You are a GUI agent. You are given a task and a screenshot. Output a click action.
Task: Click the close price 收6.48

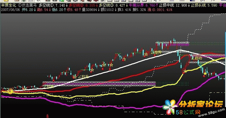point(74,10)
